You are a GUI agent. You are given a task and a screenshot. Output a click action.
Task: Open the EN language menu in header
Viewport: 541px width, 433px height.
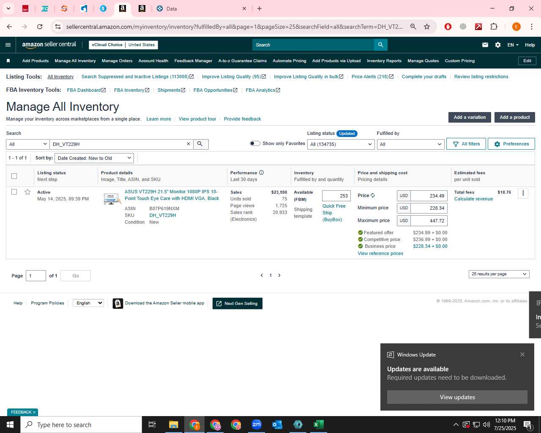click(513, 45)
